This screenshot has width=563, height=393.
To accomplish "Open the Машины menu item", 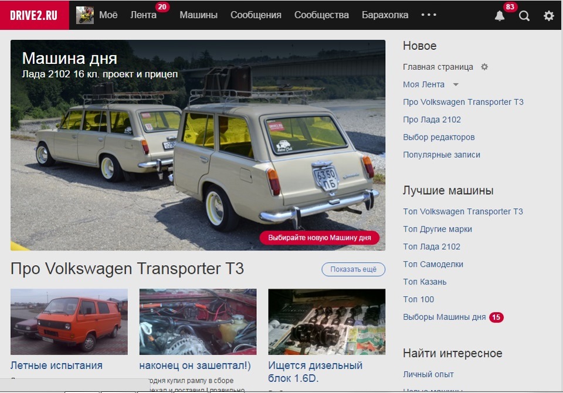I will pos(199,15).
